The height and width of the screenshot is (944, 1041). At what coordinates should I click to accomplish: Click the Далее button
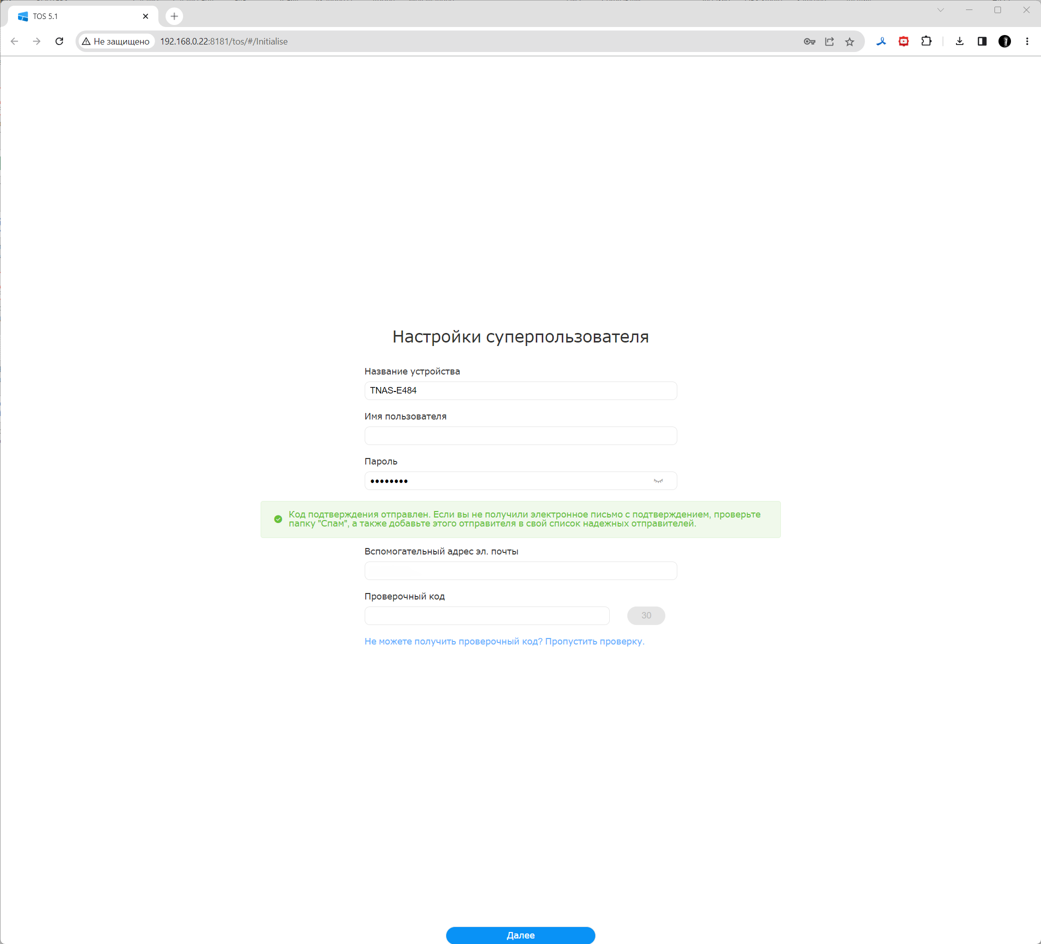520,935
